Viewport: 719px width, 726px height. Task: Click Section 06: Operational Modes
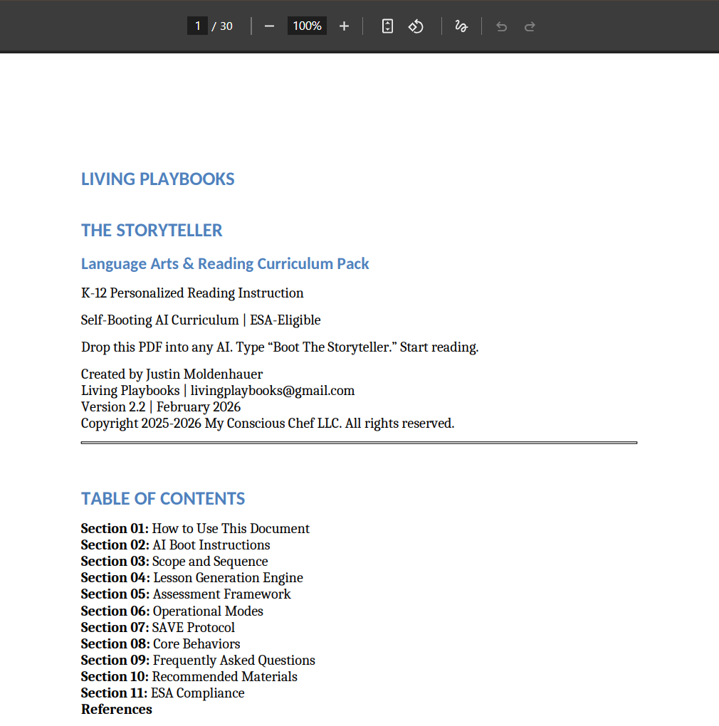(x=172, y=611)
